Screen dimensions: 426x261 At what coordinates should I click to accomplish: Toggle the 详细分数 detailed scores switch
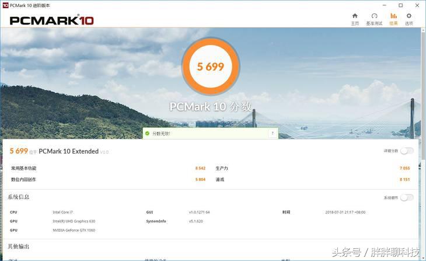click(407, 151)
